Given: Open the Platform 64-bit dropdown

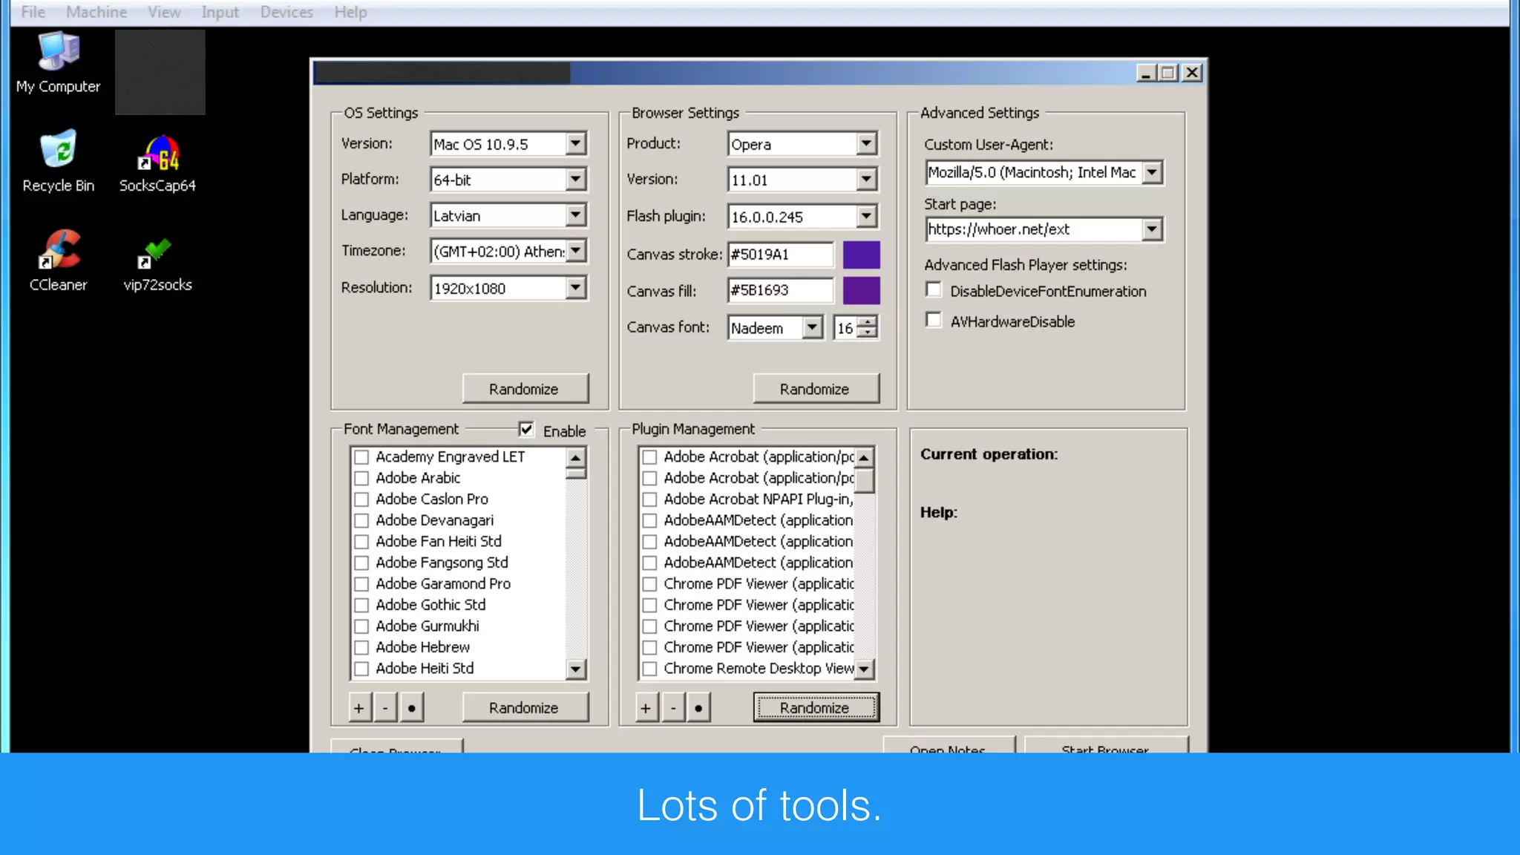Looking at the screenshot, I should (x=576, y=180).
